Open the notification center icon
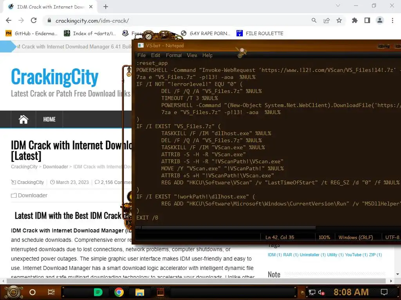Screen dimensions: 401x300 [x=384, y=292]
